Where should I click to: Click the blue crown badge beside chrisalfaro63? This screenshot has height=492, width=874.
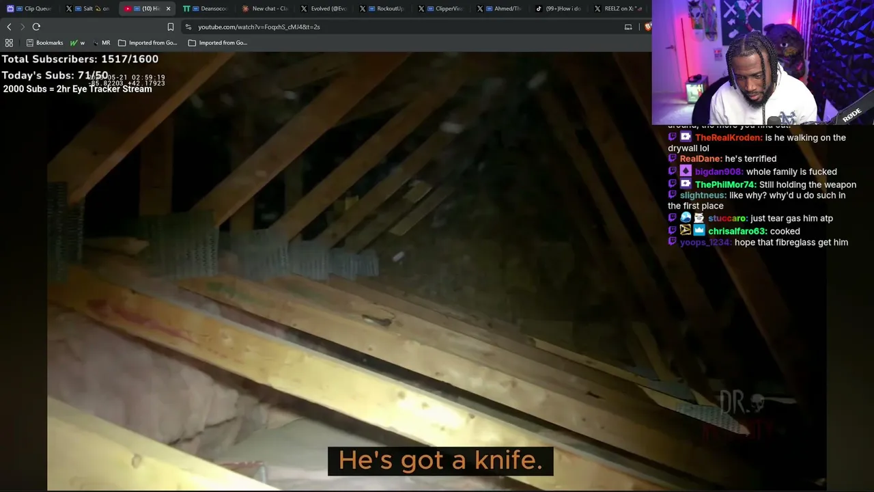tap(699, 231)
